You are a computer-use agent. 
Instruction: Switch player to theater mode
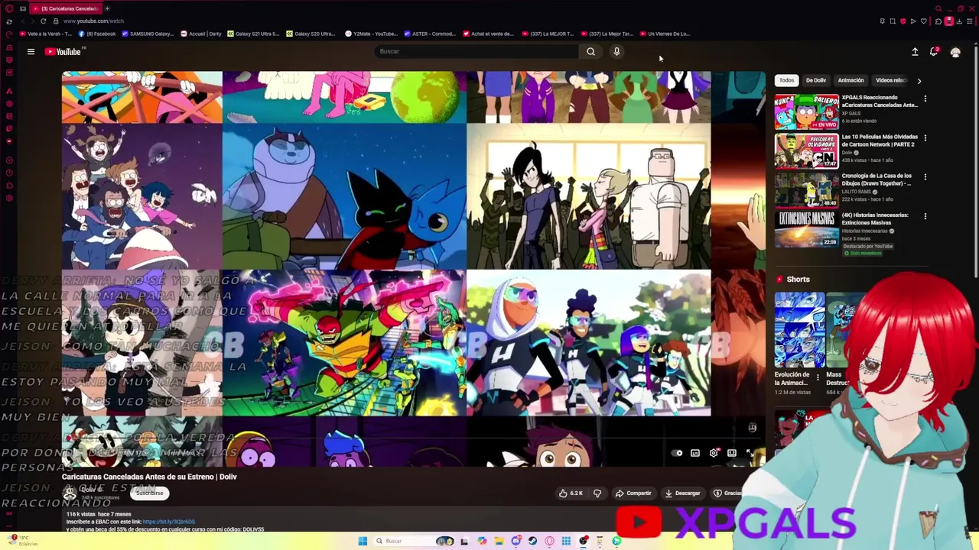[x=732, y=453]
